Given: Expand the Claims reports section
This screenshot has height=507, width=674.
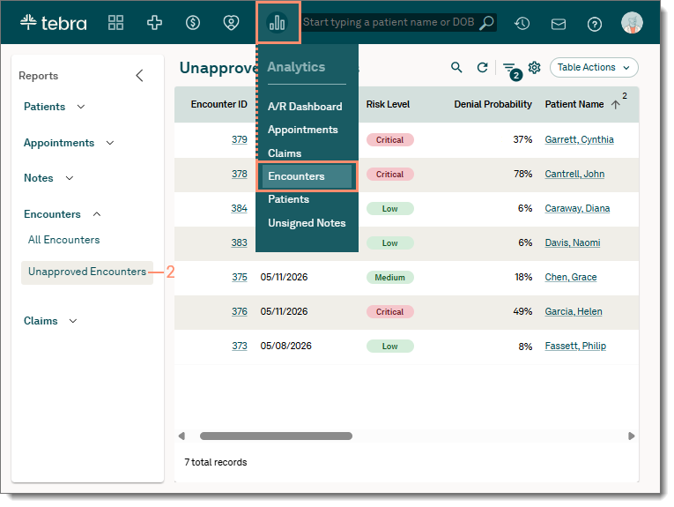Looking at the screenshot, I should click(50, 321).
